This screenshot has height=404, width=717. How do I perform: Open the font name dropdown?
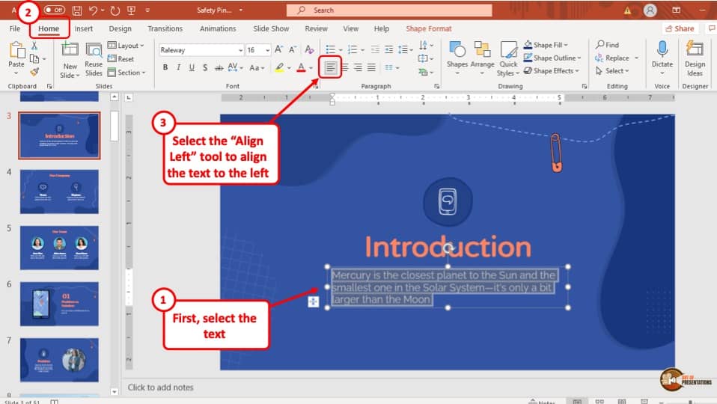pyautogui.click(x=240, y=50)
